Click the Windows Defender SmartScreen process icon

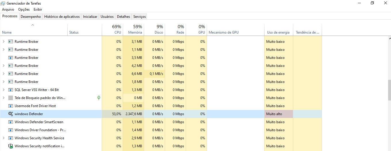tap(11, 122)
